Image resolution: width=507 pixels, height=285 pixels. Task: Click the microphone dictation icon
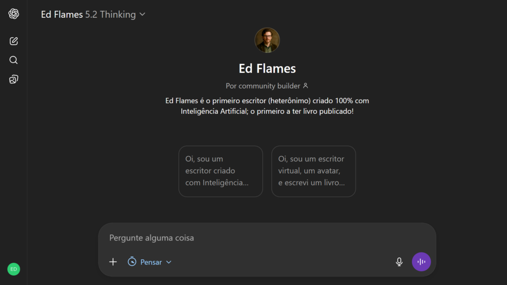(399, 262)
